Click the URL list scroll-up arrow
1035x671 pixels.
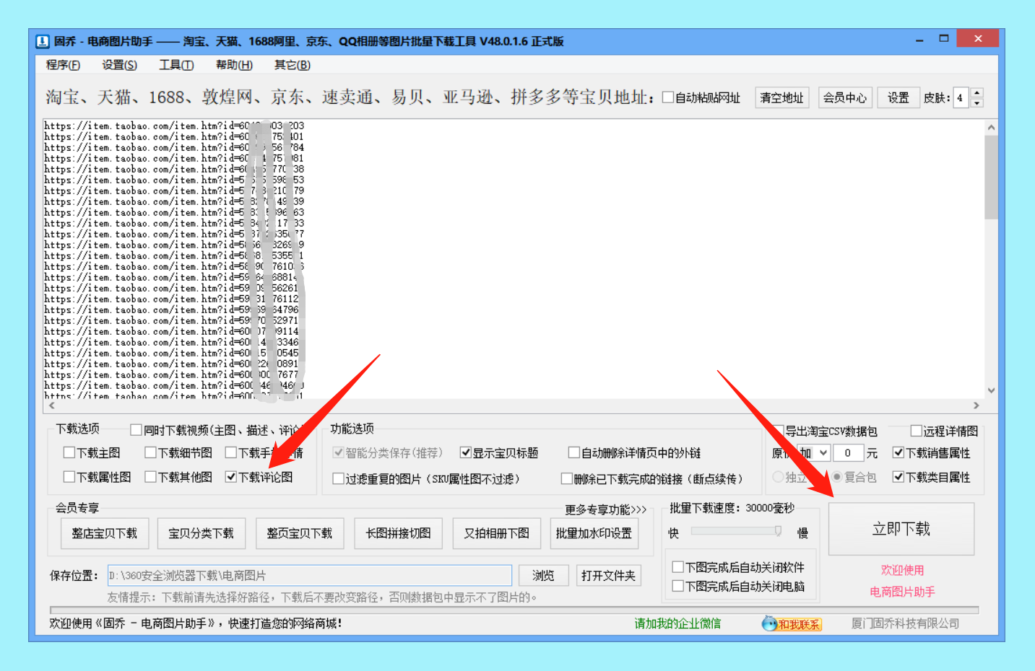(991, 128)
